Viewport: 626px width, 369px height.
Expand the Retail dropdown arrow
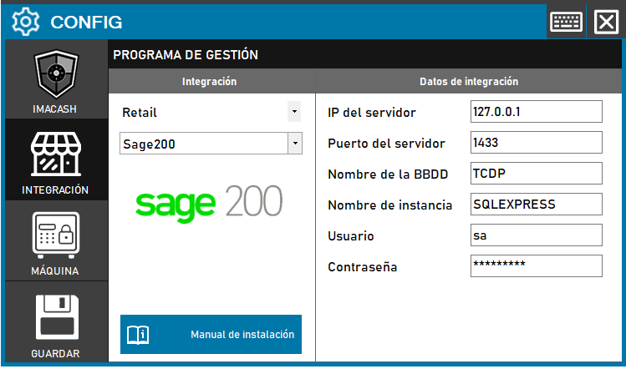pos(293,111)
